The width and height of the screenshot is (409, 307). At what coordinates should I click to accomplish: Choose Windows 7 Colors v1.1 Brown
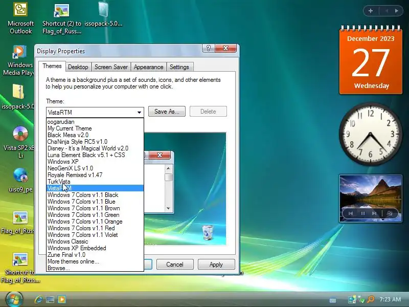(95, 208)
